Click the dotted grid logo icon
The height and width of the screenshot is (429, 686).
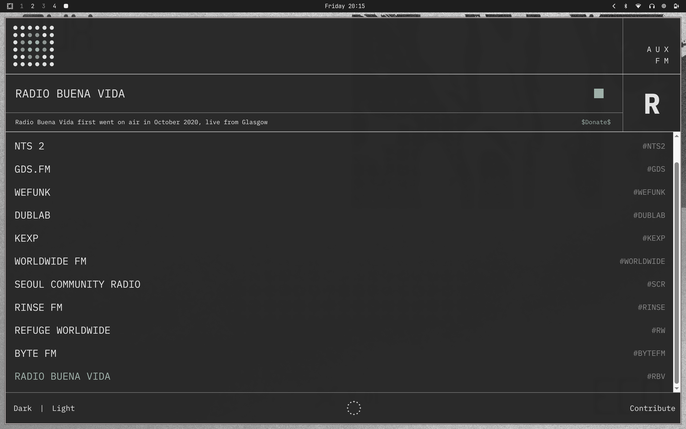34,46
